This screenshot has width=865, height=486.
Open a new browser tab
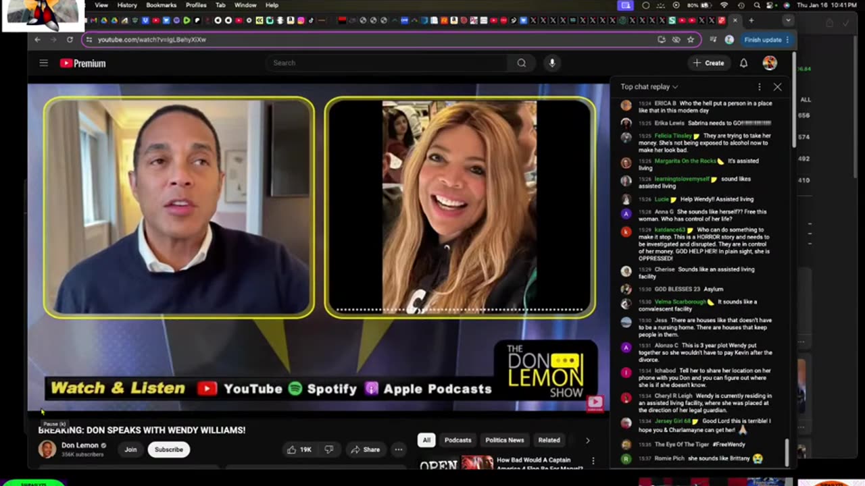(751, 20)
